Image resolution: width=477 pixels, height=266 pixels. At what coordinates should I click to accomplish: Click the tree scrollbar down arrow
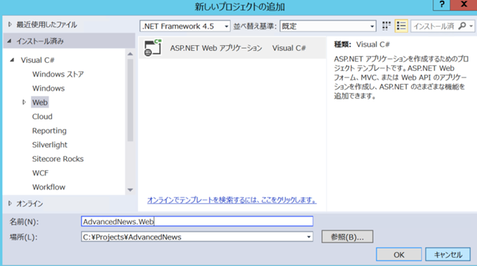coord(130,189)
